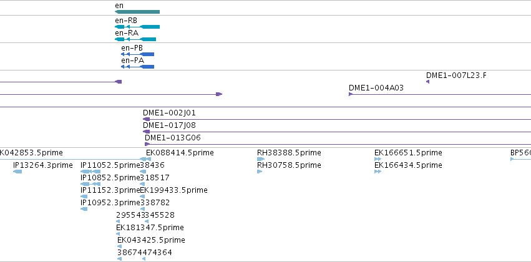Click the IP11052.5prime EST glyph
Screen dimensions: 531x262
tap(90, 172)
